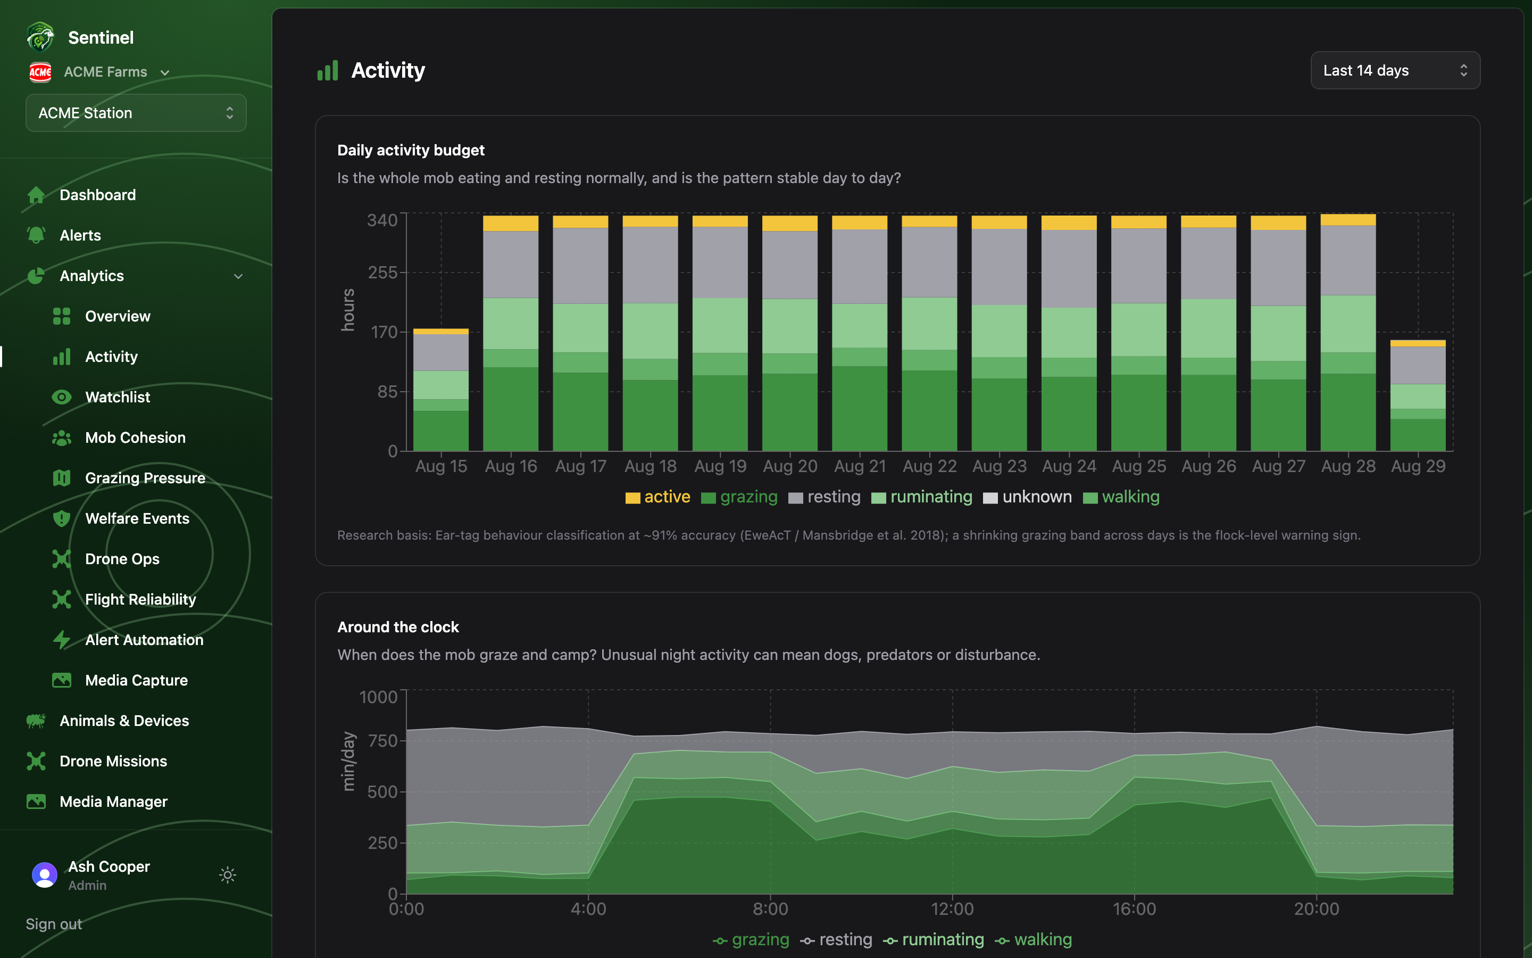Click the Media Capture image icon
The image size is (1532, 958).
[61, 681]
